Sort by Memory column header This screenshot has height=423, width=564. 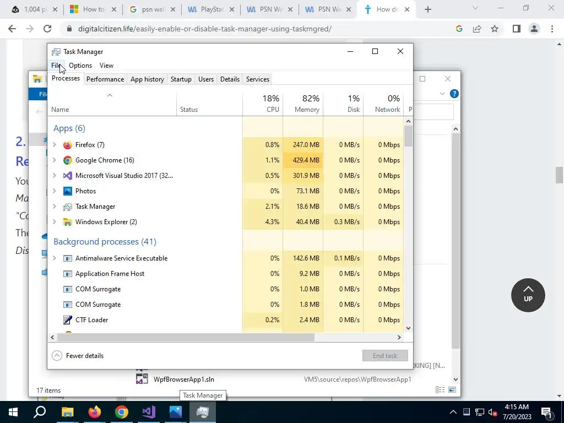pyautogui.click(x=303, y=104)
